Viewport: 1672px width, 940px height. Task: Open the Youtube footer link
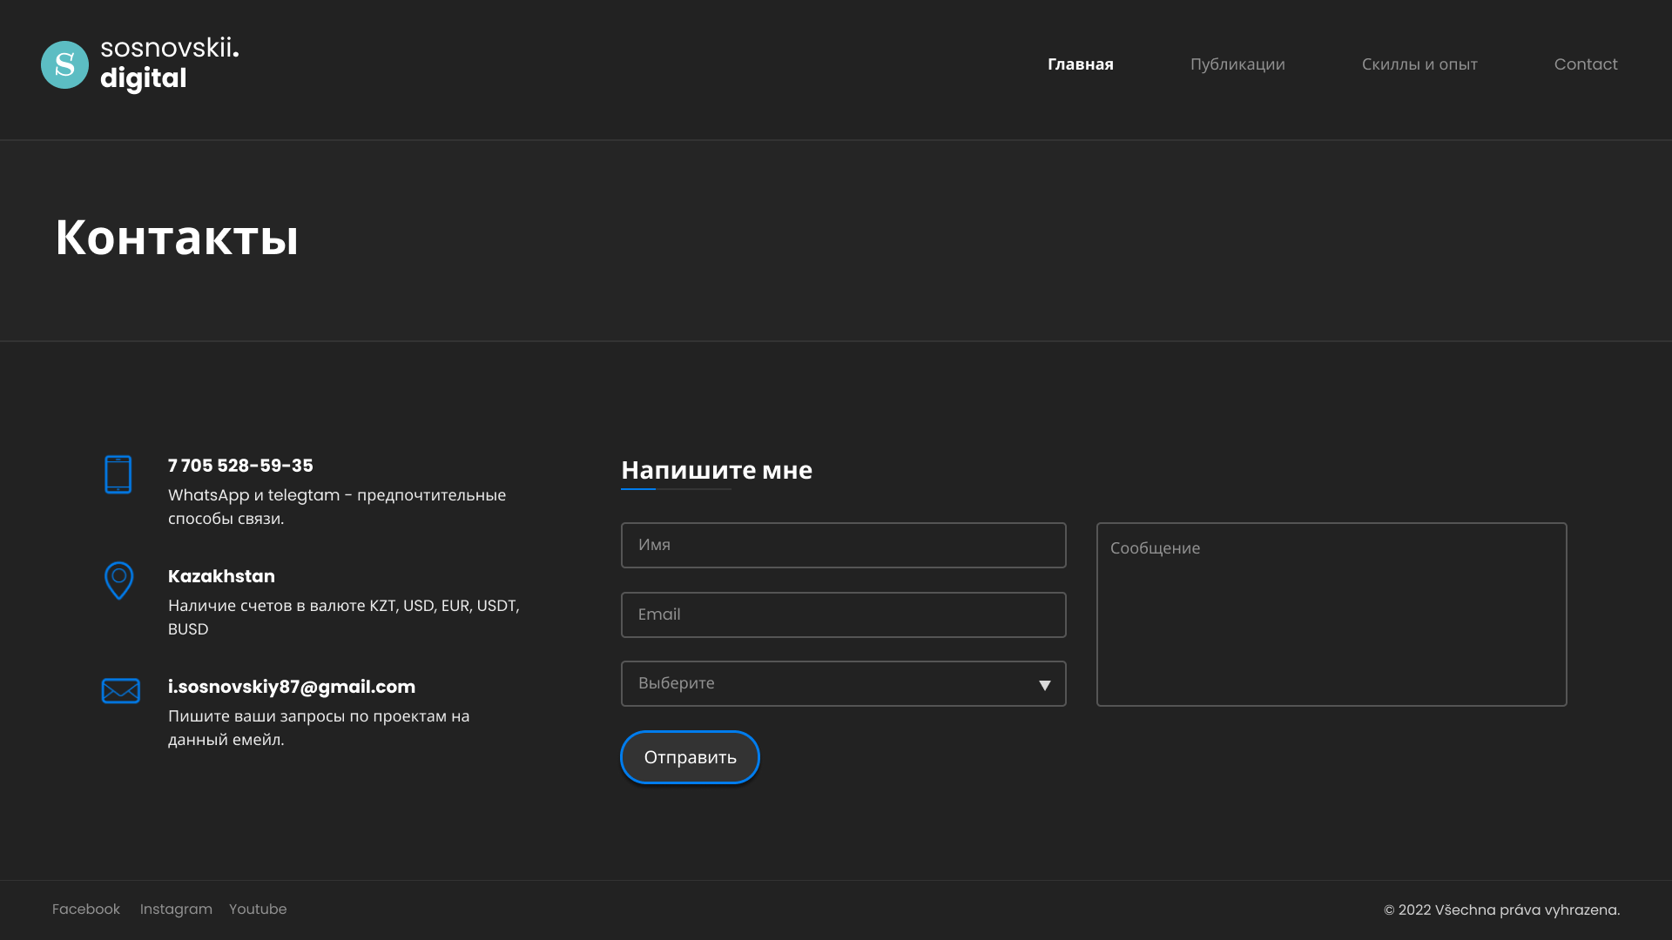tap(258, 909)
